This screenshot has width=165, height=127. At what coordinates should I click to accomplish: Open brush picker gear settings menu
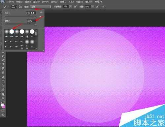pyautogui.click(x=41, y=12)
